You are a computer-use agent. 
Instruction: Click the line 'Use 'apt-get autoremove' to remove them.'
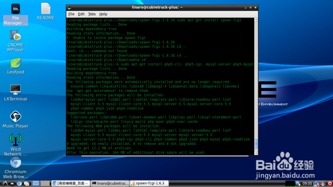coord(108,91)
